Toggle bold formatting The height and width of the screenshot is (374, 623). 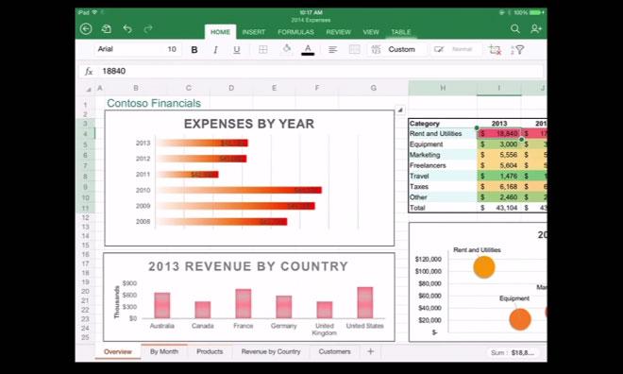tap(194, 50)
